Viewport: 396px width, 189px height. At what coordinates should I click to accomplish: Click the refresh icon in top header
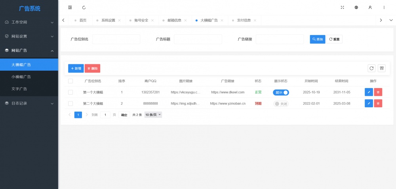pyautogui.click(x=84, y=7)
